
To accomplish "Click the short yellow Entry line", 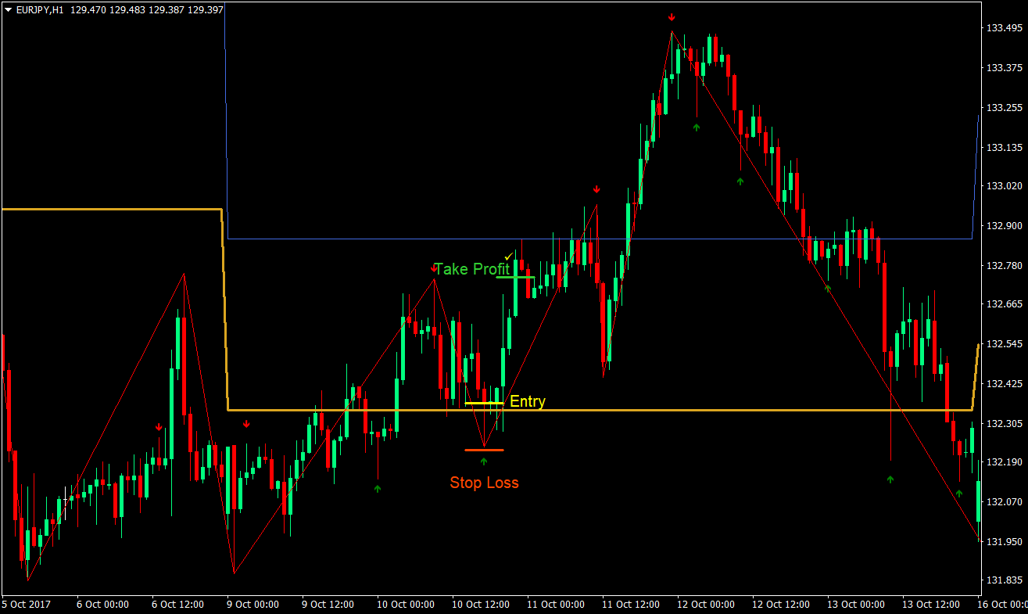I will point(484,403).
